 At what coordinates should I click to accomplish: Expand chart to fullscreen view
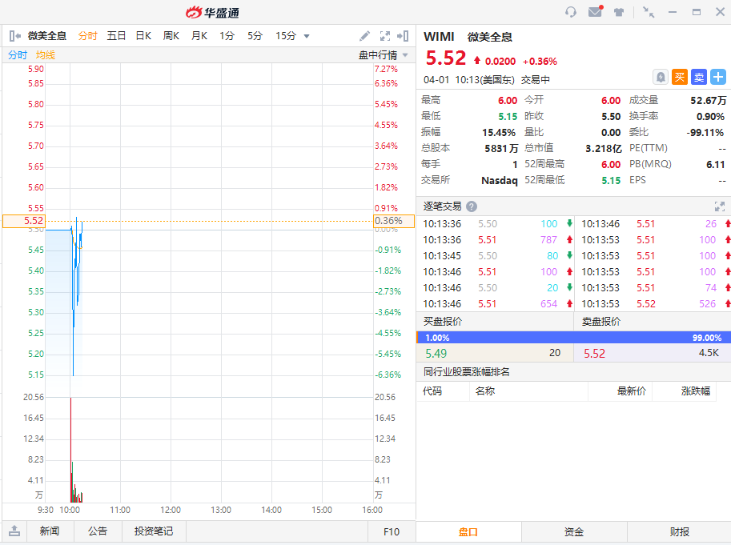click(384, 36)
